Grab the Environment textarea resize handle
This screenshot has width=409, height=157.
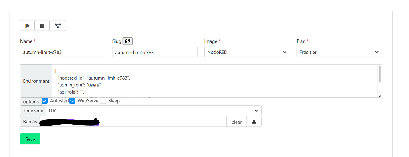(x=380, y=96)
